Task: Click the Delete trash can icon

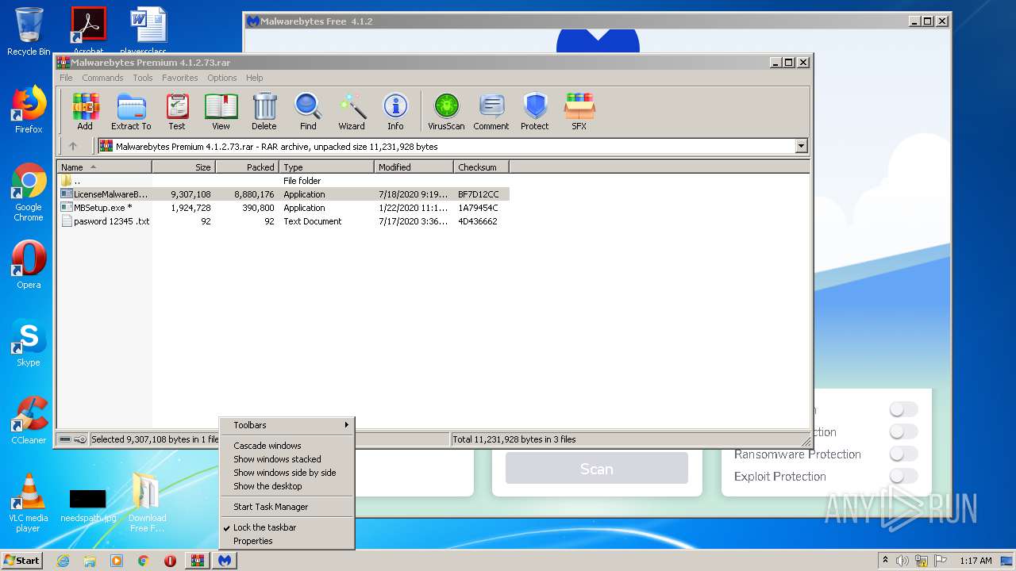Action: (264, 112)
